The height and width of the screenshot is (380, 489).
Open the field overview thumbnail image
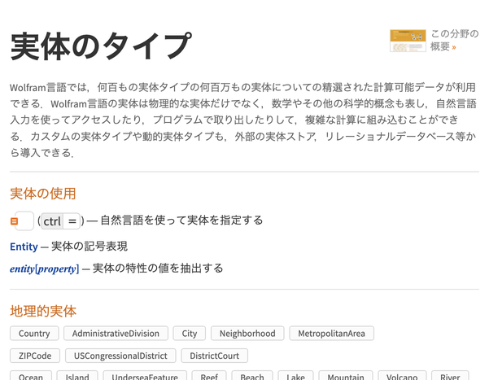(x=408, y=41)
